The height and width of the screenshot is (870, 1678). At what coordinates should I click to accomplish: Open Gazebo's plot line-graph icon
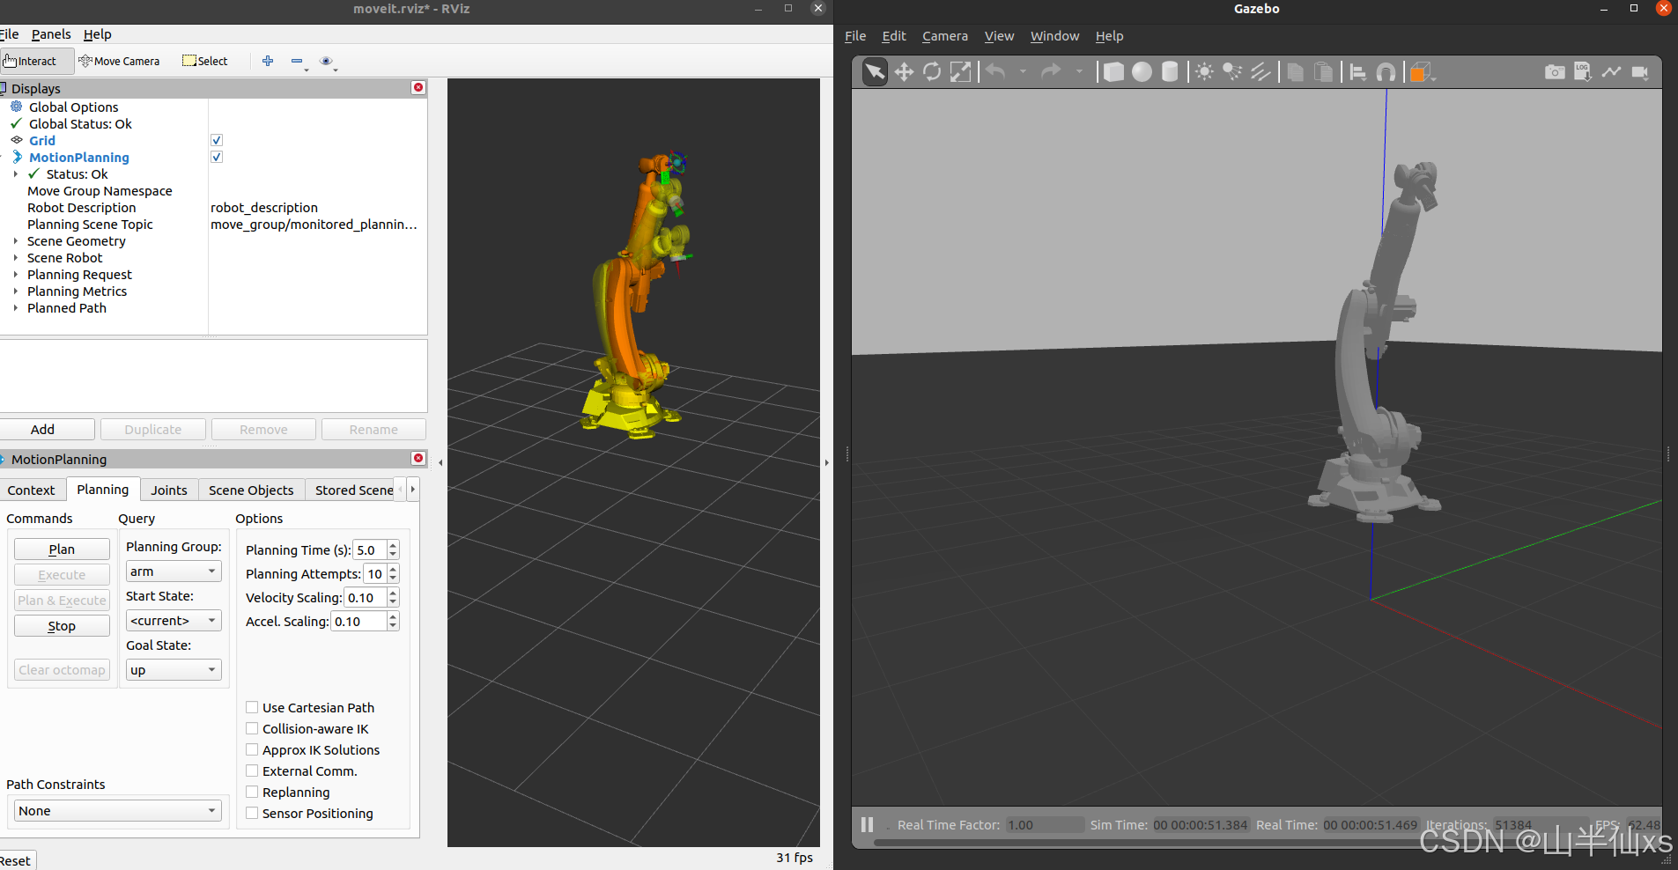point(1611,72)
